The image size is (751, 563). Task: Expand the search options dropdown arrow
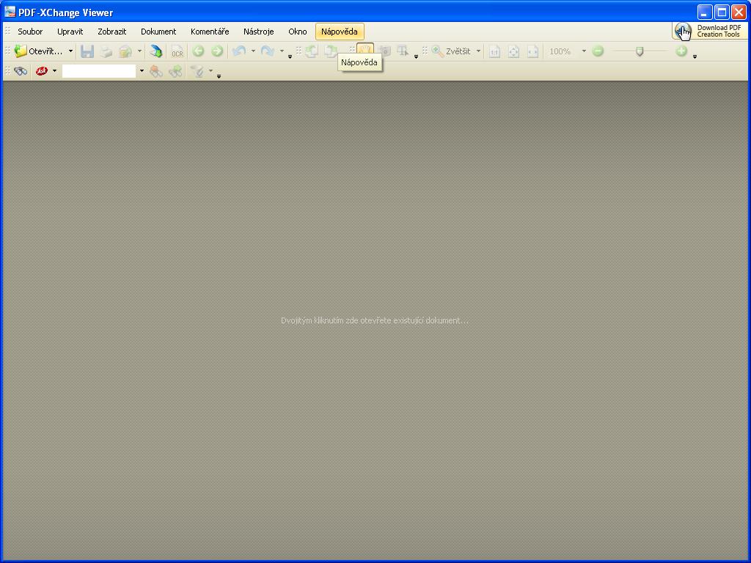(x=210, y=71)
